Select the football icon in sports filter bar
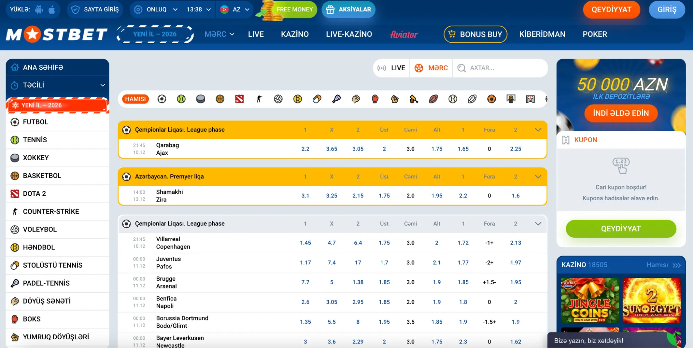The height and width of the screenshot is (348, 693). point(162,99)
